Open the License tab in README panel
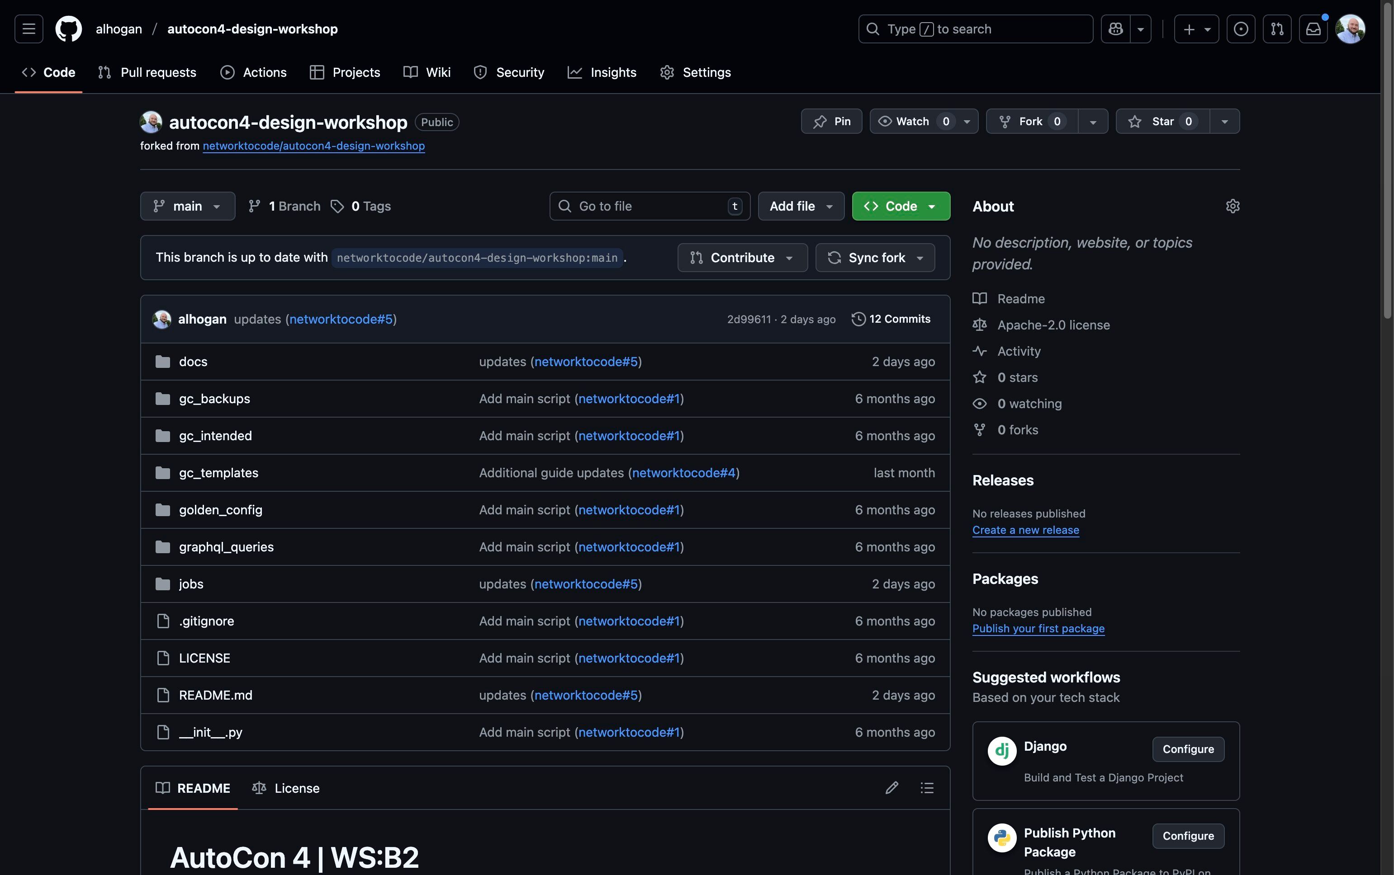 point(286,788)
